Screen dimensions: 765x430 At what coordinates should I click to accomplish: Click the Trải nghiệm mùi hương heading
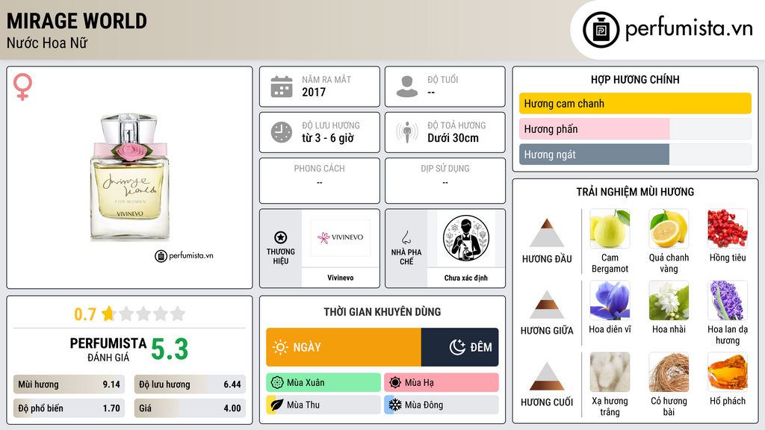click(x=635, y=192)
